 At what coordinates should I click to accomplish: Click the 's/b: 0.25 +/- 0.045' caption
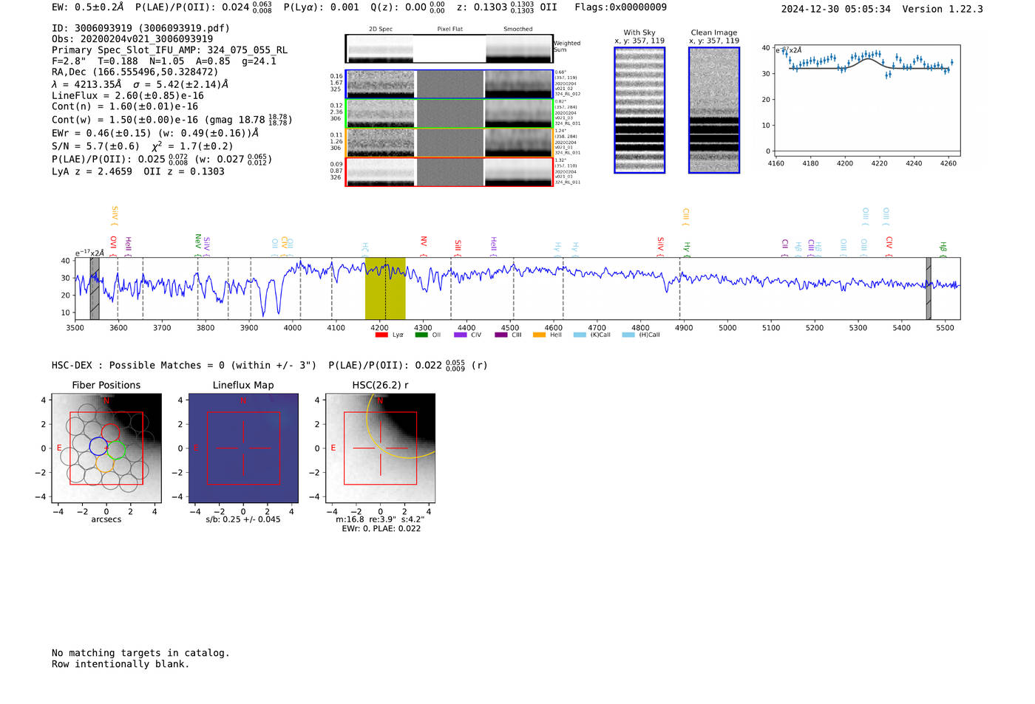pyautogui.click(x=243, y=519)
